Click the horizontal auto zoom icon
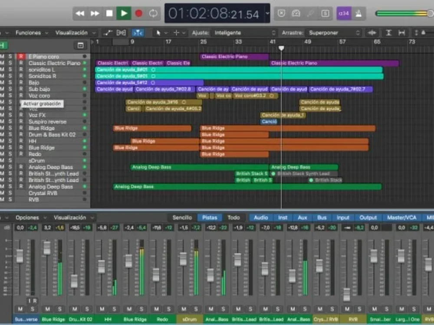The width and height of the screenshot is (434, 325). click(x=402, y=33)
